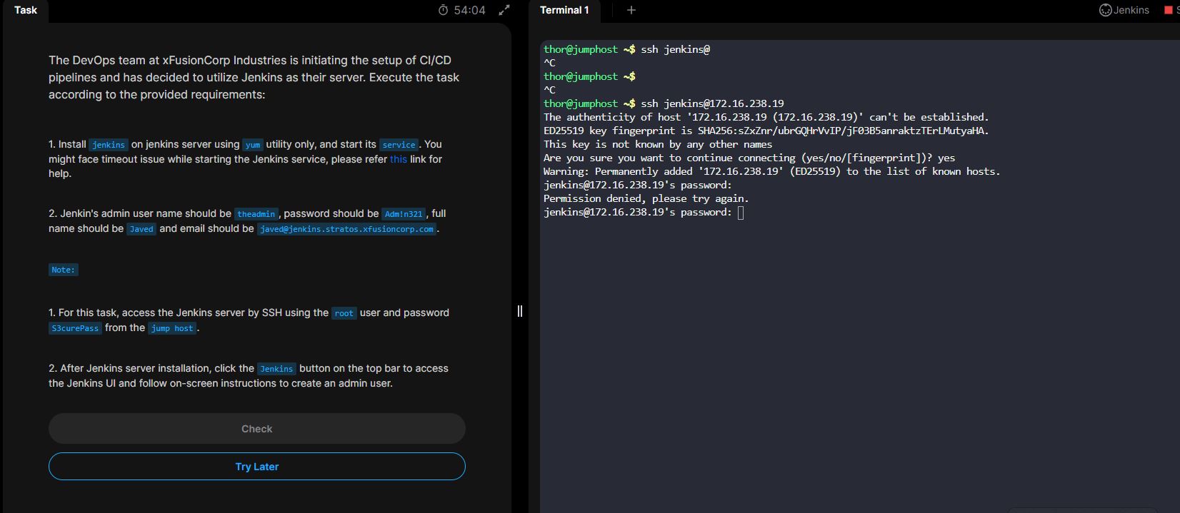Select the 'S3curePass' password tag
The width and height of the screenshot is (1180, 513).
75,327
